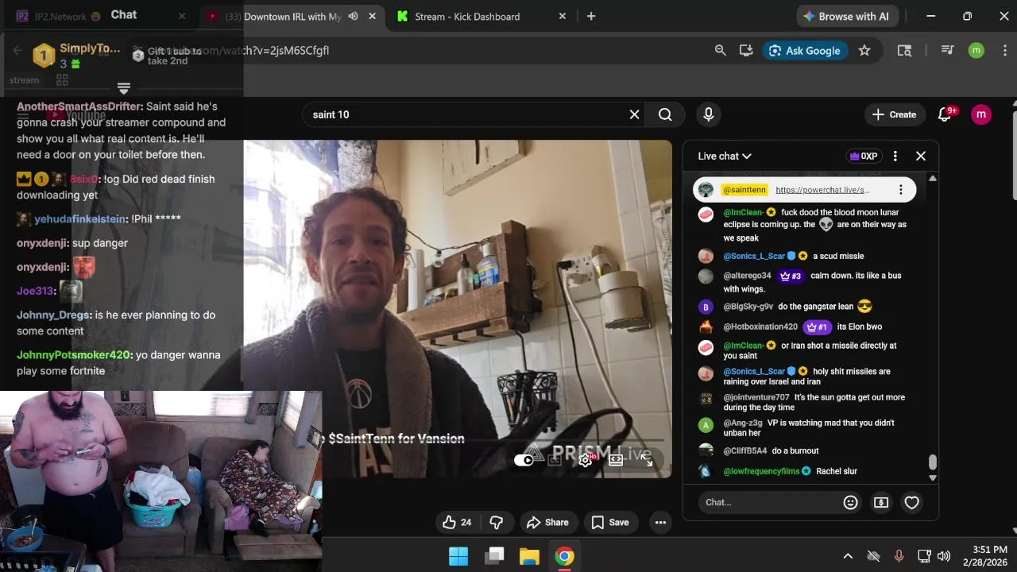Open the Chrome side panel search icon
1017x572 pixels.
tap(904, 50)
